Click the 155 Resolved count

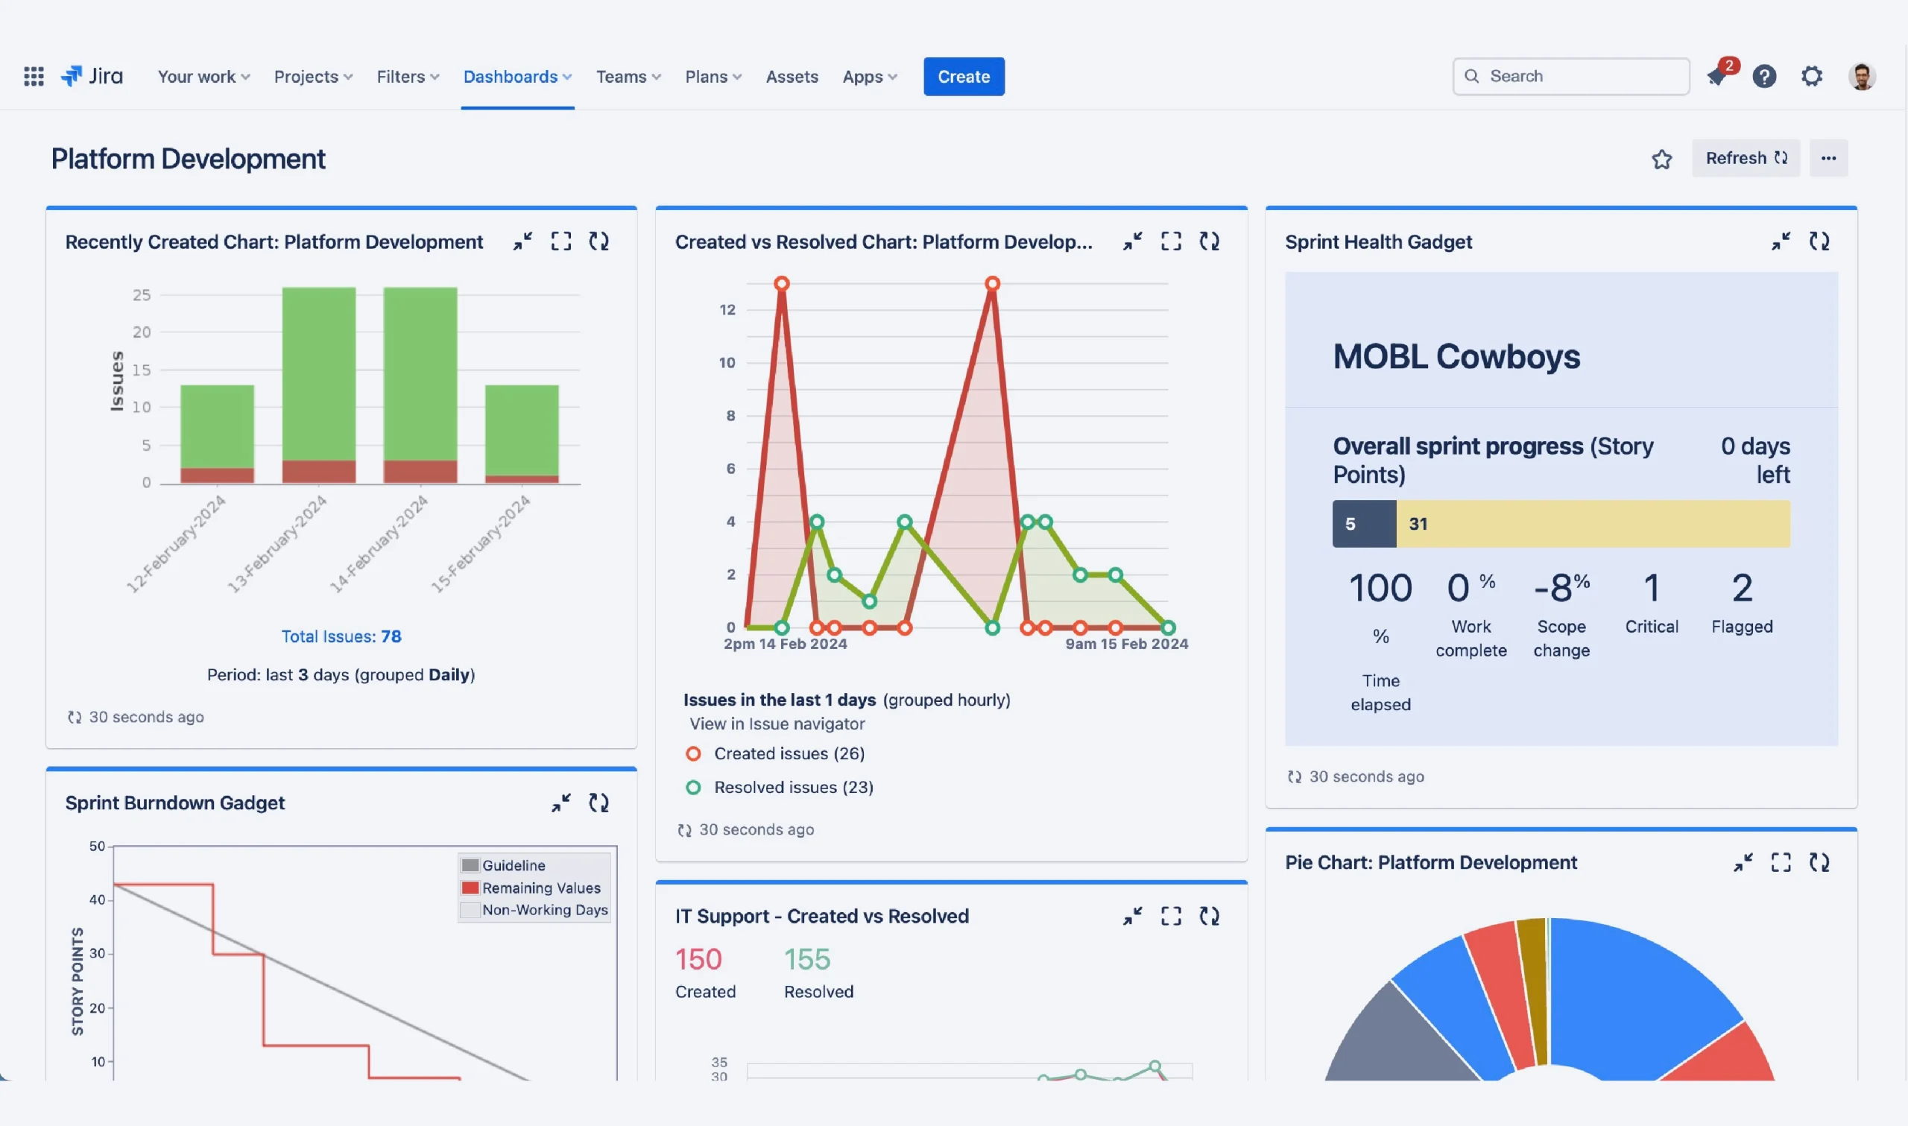click(x=818, y=972)
